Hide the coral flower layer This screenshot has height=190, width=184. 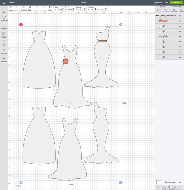click(180, 21)
